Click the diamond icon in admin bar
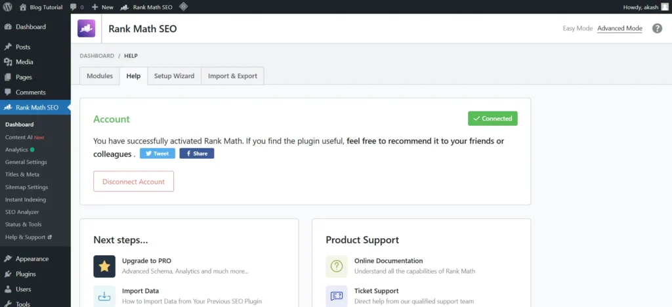Image resolution: width=672 pixels, height=307 pixels. pos(183,7)
